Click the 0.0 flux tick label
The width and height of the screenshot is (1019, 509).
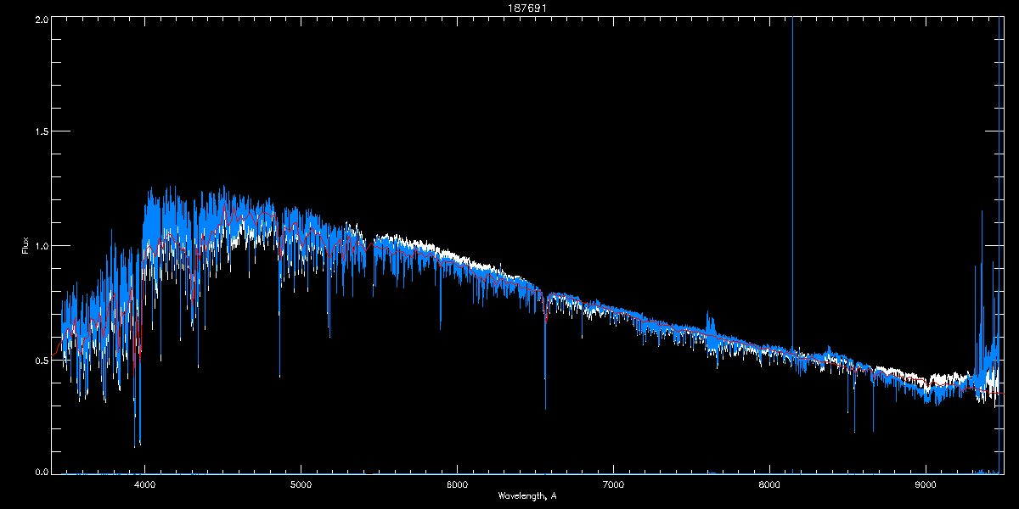(39, 472)
